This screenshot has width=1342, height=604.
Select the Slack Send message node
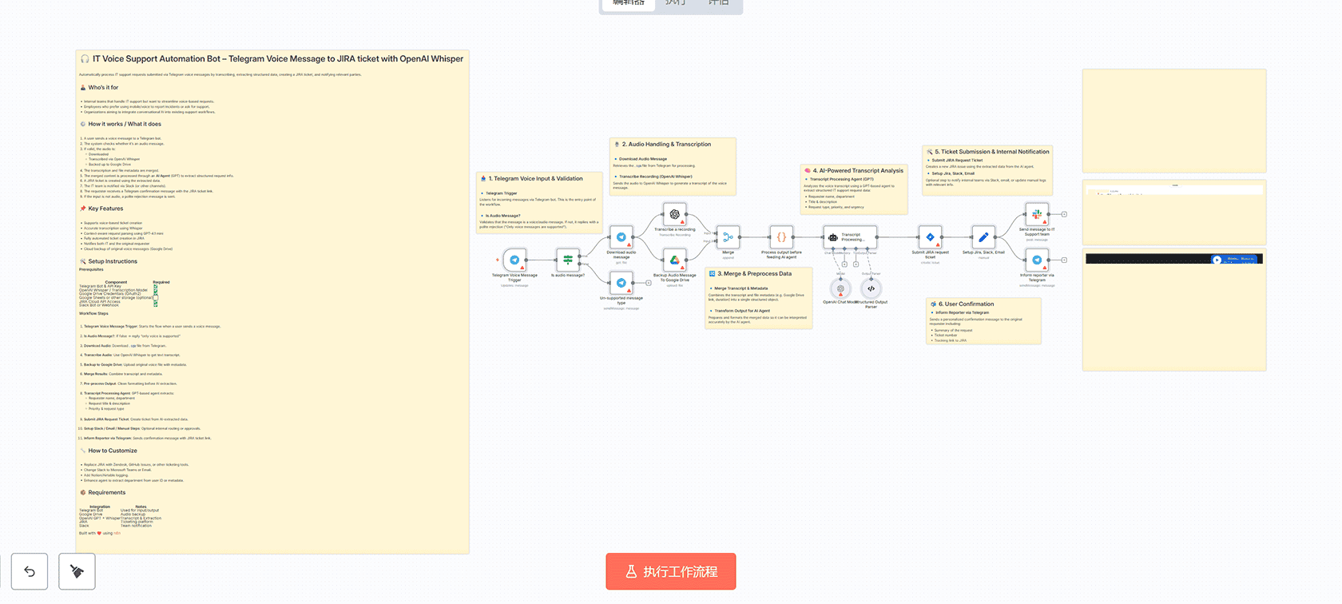point(1037,214)
